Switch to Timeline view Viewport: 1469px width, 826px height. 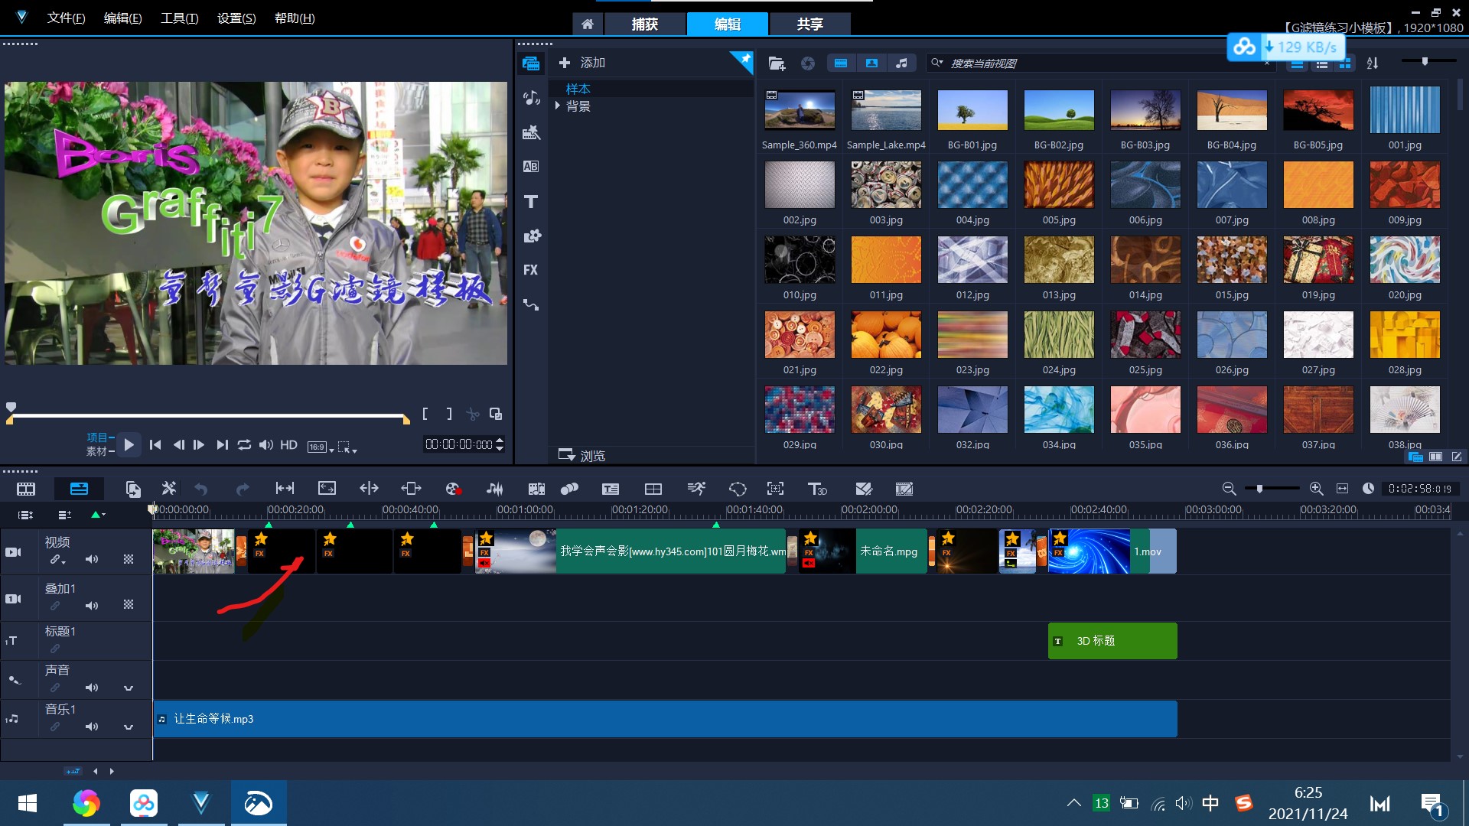coord(79,489)
